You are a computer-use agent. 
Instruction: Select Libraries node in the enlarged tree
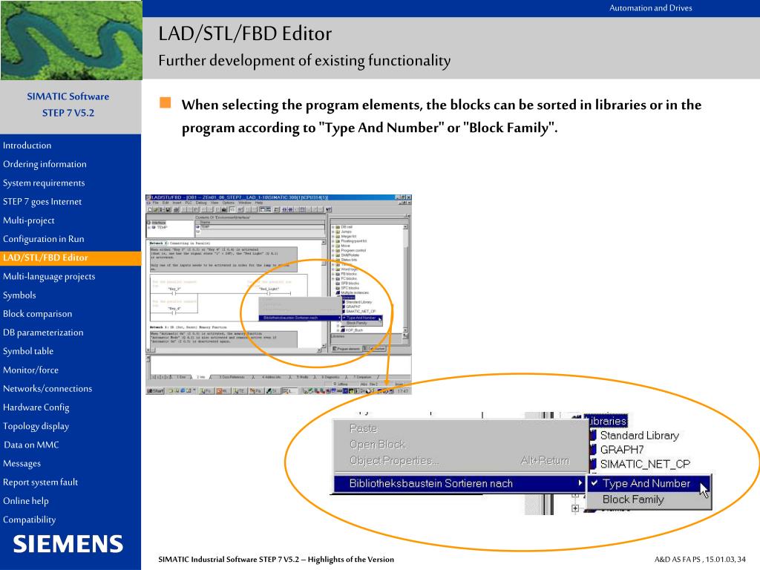click(x=608, y=421)
